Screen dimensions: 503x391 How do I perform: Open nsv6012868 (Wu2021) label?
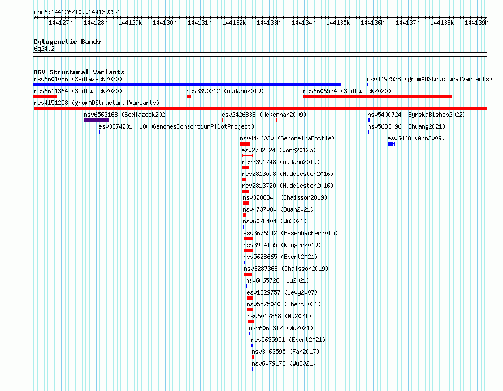(279, 316)
